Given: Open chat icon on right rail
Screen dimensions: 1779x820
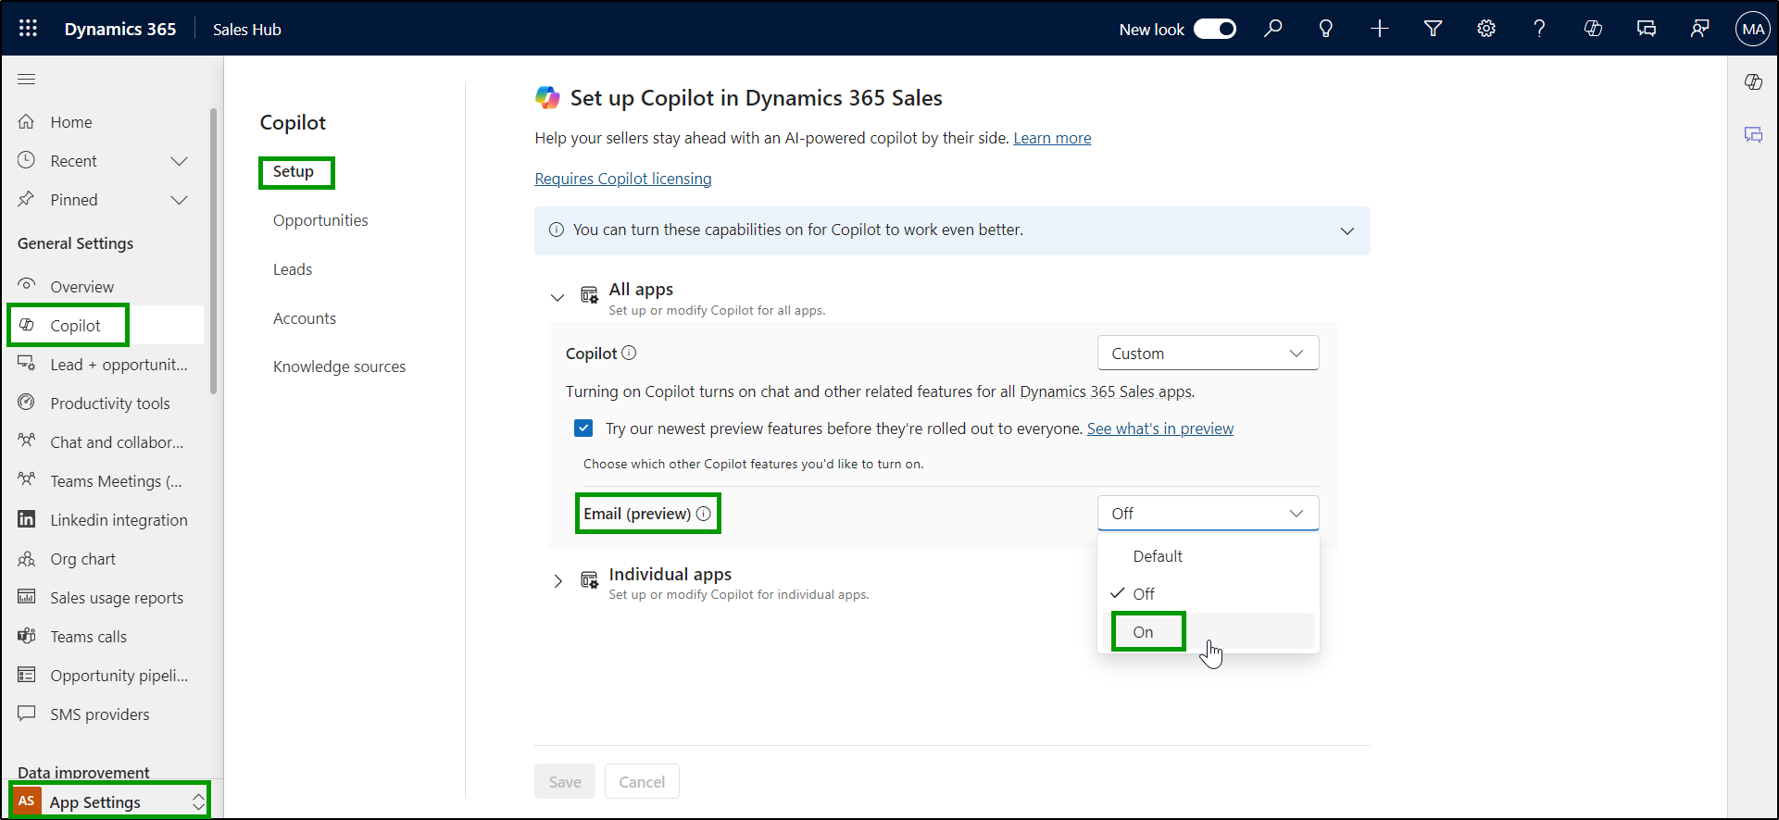Looking at the screenshot, I should 1753,135.
